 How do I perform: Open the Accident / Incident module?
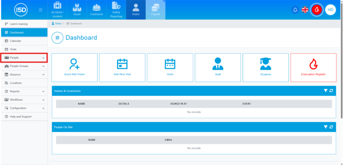pos(57,10)
